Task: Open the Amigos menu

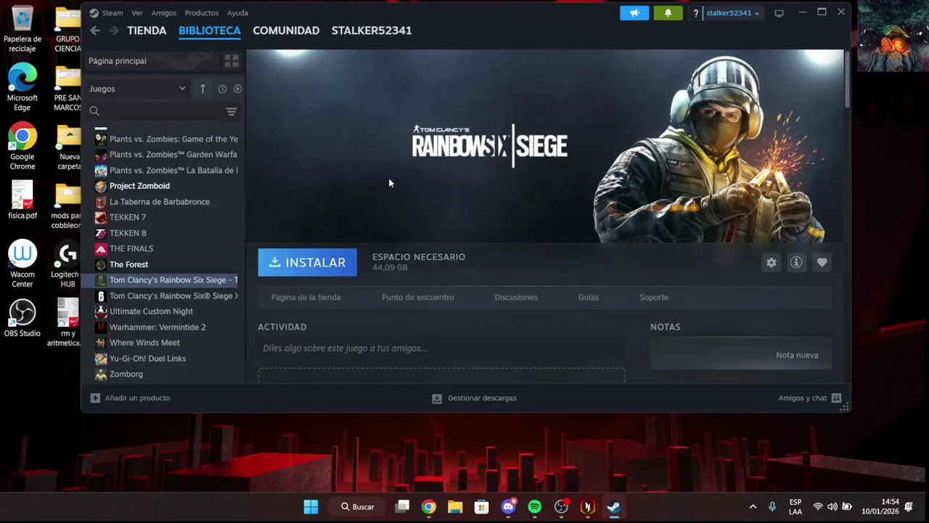Action: click(164, 13)
